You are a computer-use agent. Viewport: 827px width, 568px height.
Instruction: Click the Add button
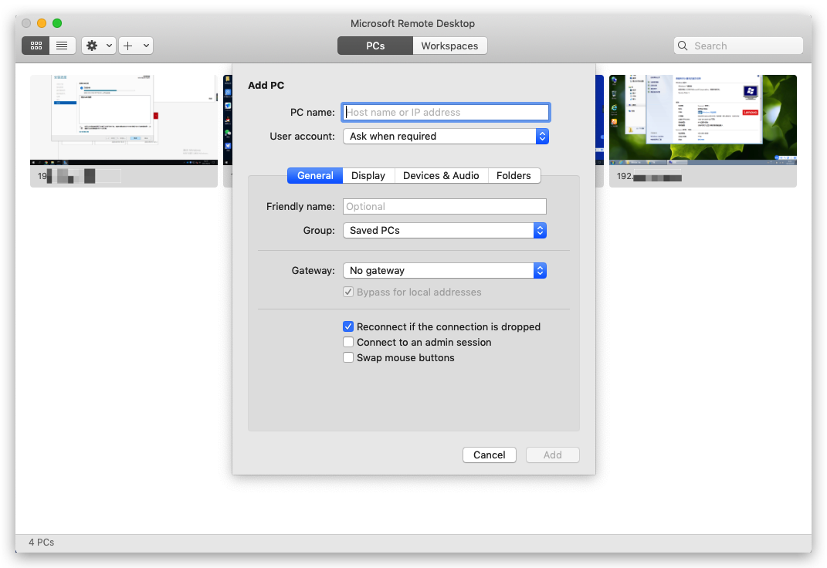click(552, 455)
